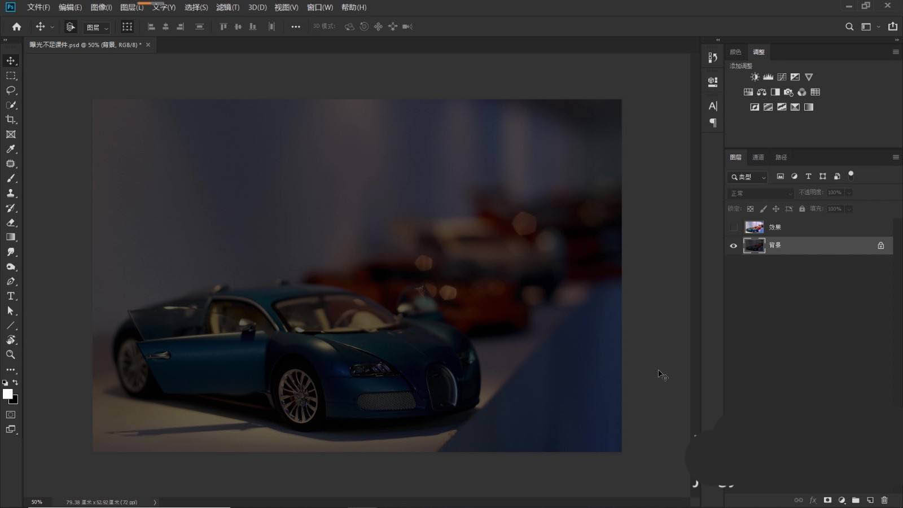Click the delete layer trash icon

point(884,500)
